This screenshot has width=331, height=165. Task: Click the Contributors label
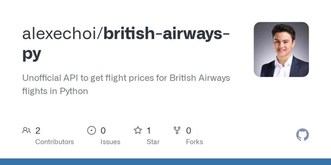pos(55,142)
